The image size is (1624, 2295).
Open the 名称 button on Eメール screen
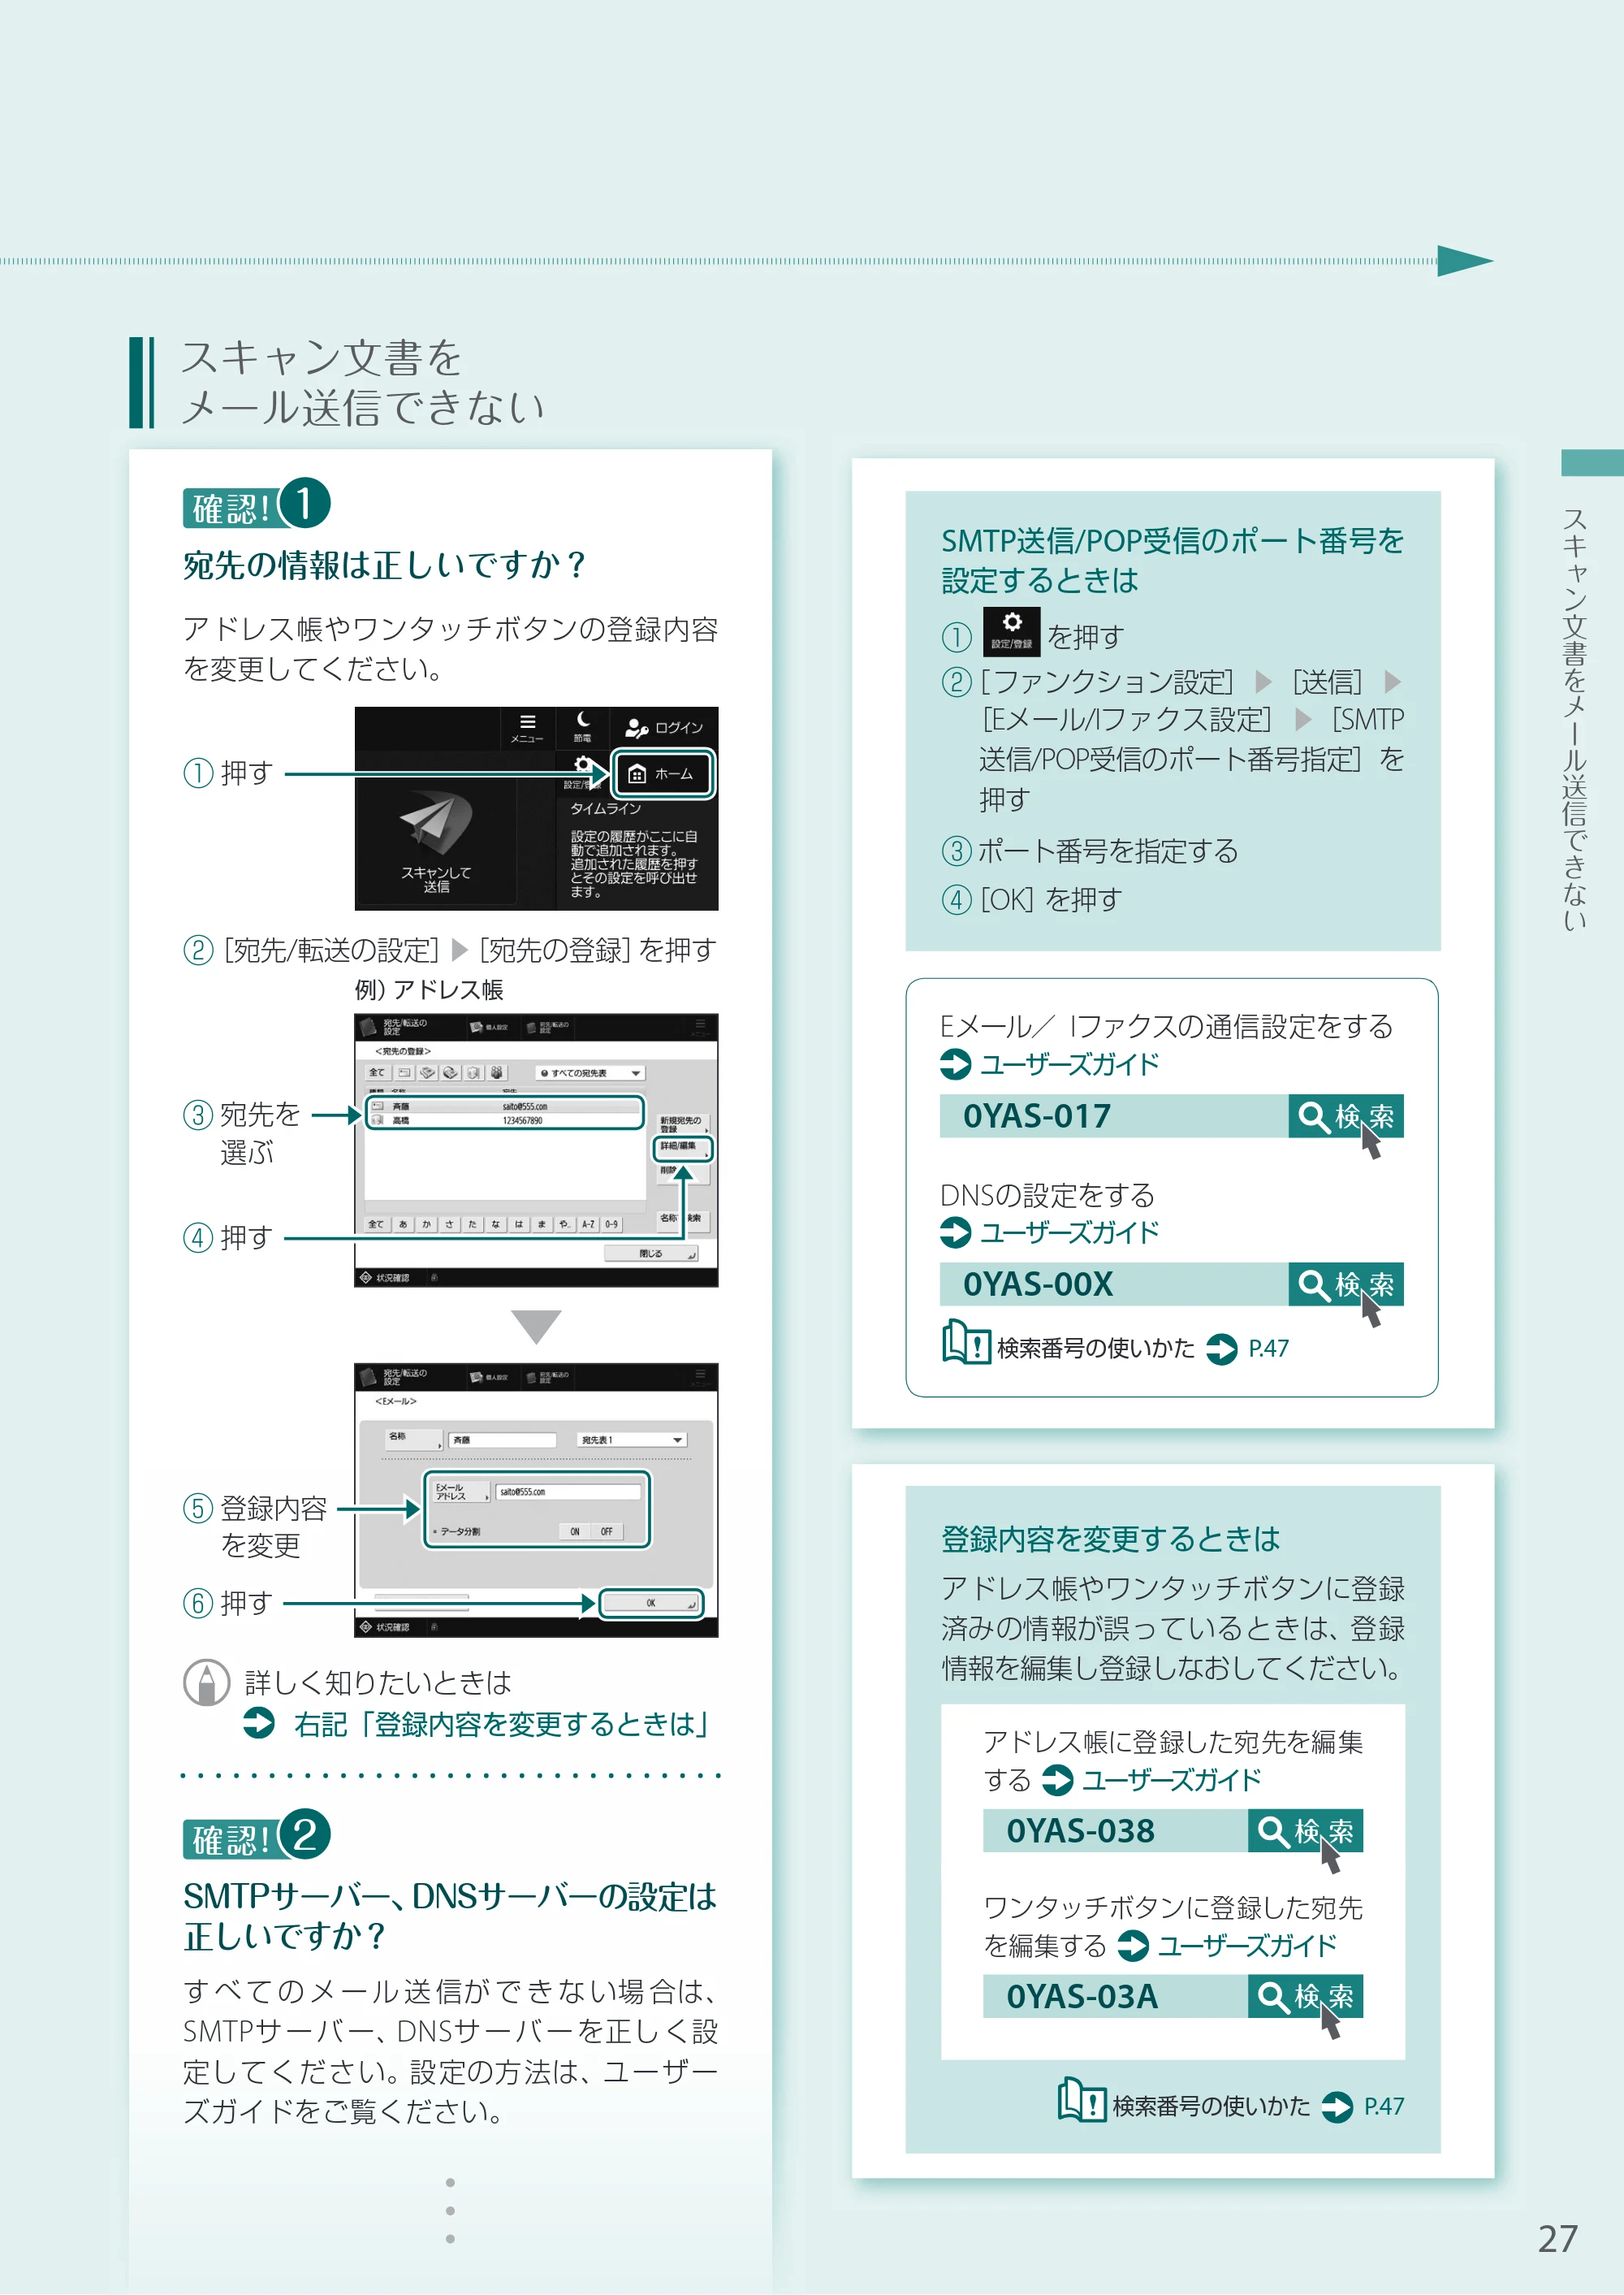pyautogui.click(x=413, y=1439)
